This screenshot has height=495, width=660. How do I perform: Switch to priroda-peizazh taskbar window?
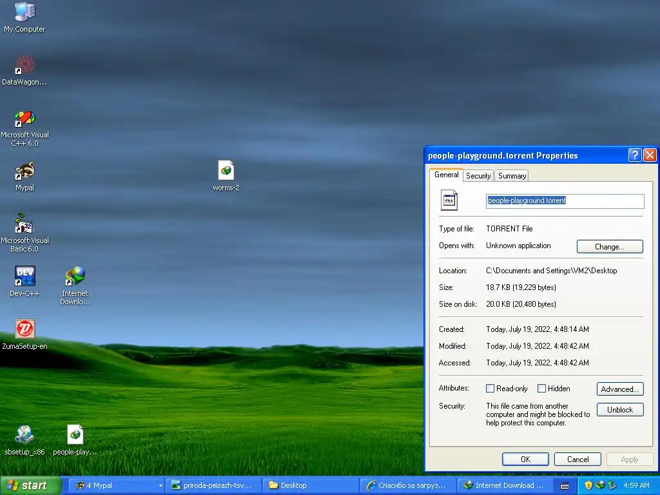213,485
